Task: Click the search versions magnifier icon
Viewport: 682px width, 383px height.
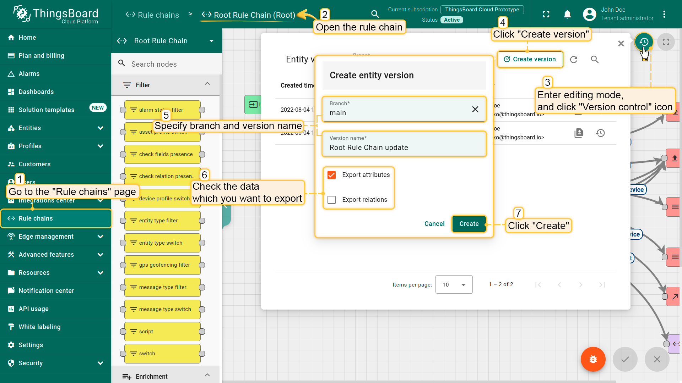Action: coord(595,60)
